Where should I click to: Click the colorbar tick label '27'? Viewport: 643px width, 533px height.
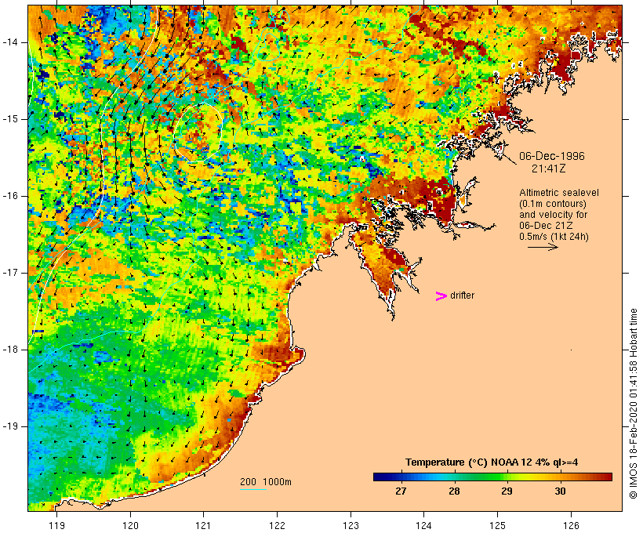pyautogui.click(x=401, y=491)
